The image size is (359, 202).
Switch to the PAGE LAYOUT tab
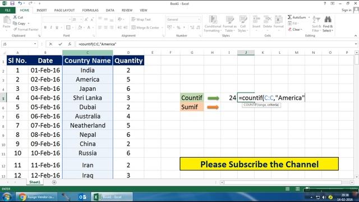[x=65, y=10]
